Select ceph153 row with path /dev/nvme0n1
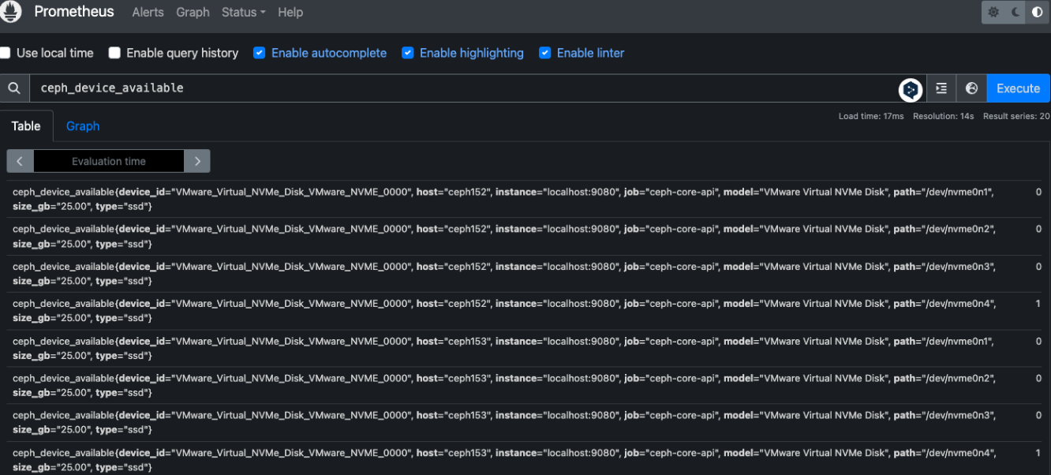Viewport: 1051px width, 475px height. 525,348
